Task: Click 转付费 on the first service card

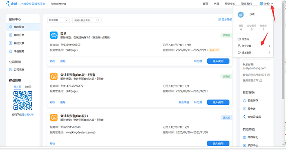Action: click(x=198, y=61)
